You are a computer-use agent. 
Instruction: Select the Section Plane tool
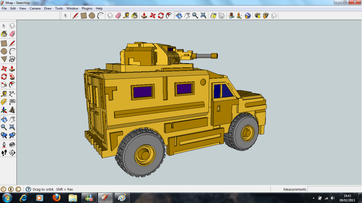click(x=12, y=153)
